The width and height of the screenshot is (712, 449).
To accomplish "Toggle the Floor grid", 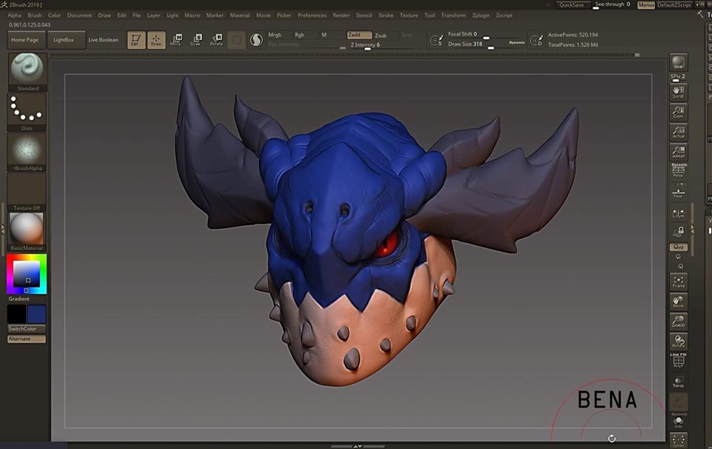I will [x=678, y=191].
